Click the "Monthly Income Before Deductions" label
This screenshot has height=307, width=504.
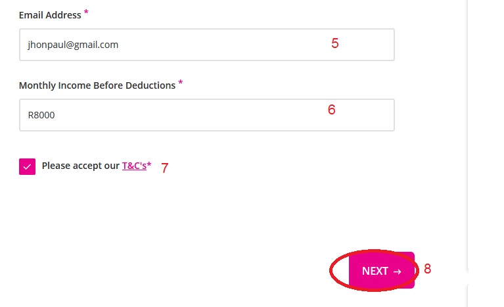97,85
